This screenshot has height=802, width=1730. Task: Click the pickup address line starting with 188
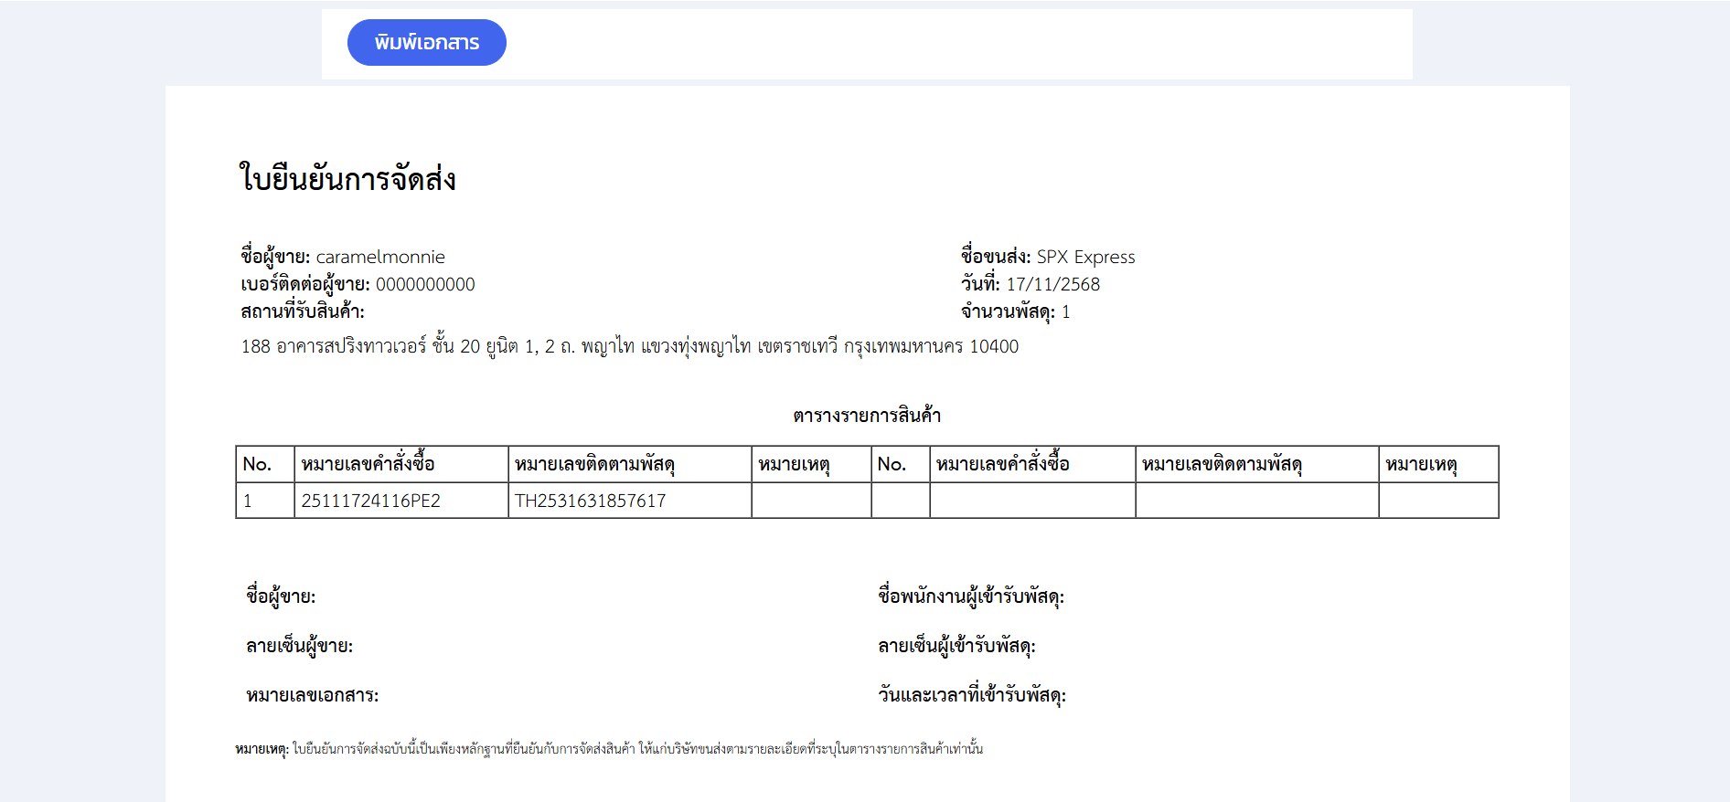629,347
